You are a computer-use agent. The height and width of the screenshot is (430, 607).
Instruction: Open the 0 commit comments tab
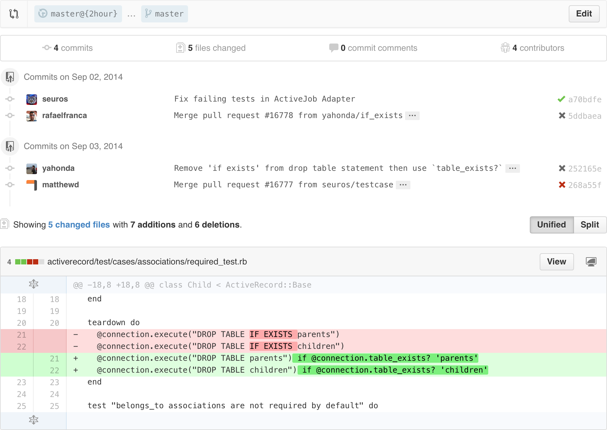pos(373,48)
